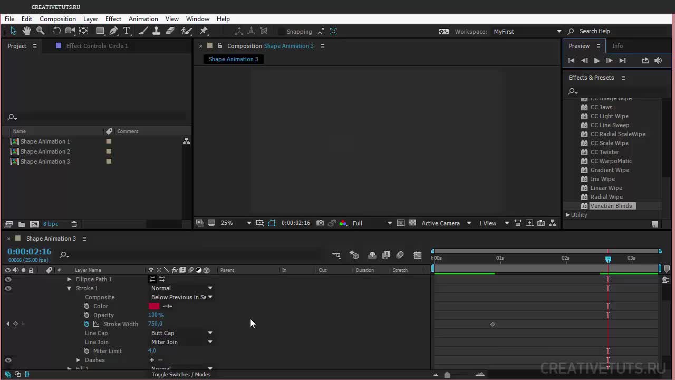
Task: Select the Selection arrow tool
Action: (13, 31)
